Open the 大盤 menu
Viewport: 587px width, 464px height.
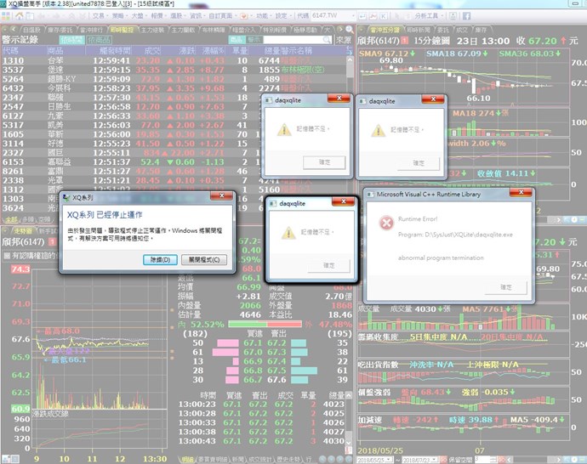coord(140,15)
